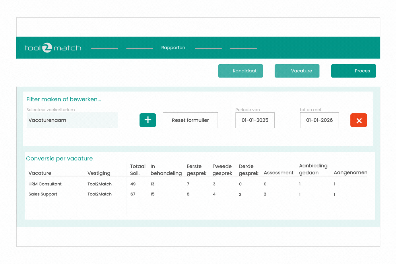The image size is (396, 264).
Task: Sort by the Vestiging column header
Action: (x=99, y=173)
